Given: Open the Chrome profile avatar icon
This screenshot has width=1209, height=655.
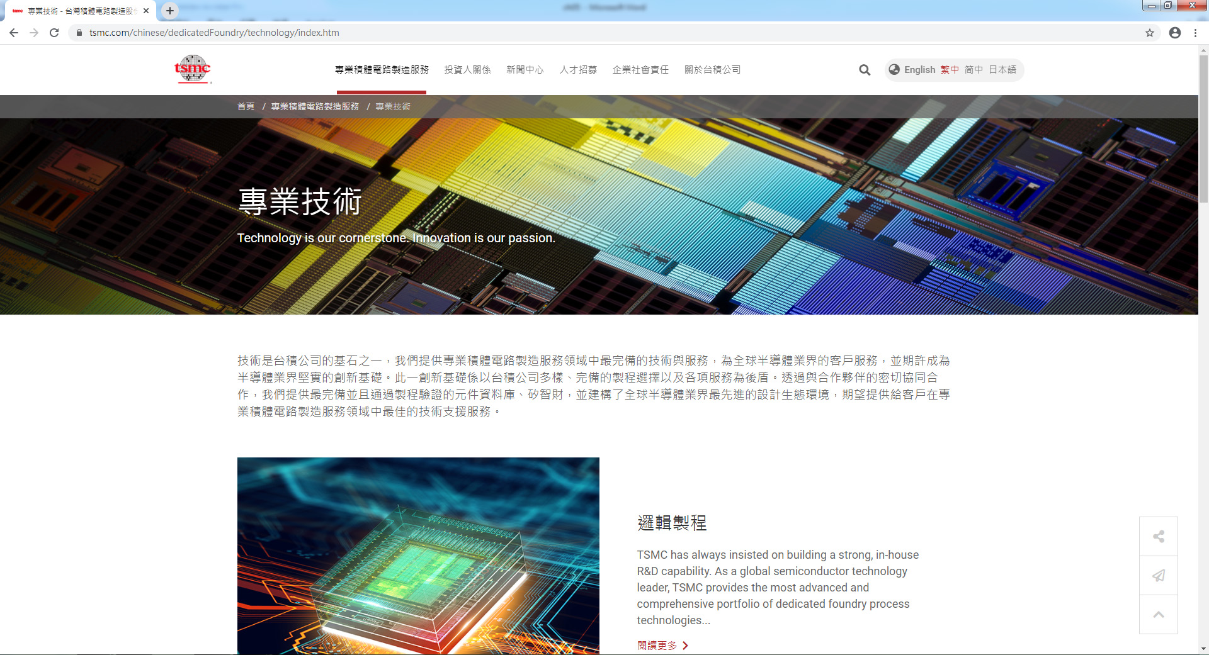Looking at the screenshot, I should tap(1175, 33).
